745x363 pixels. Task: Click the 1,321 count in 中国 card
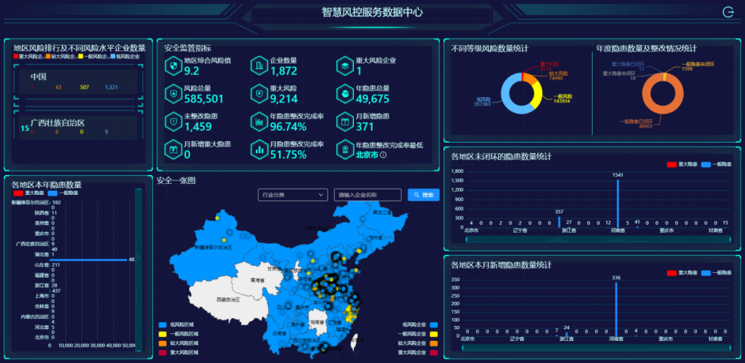pos(112,87)
